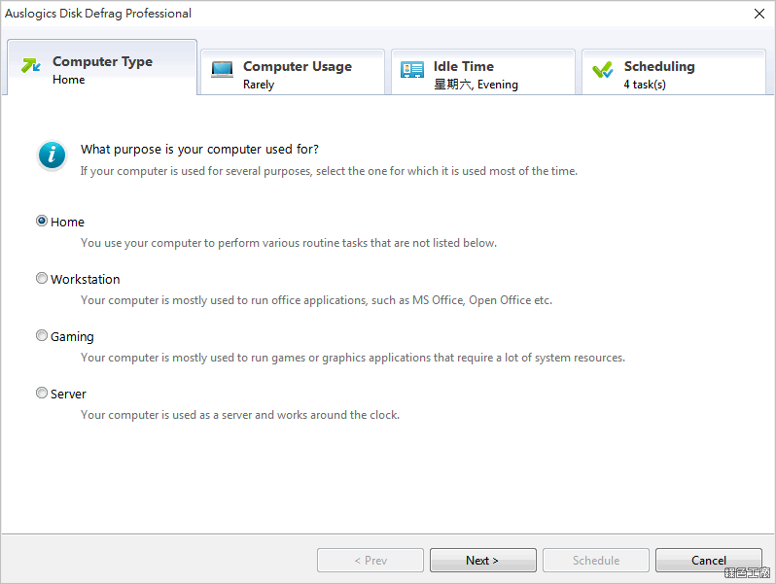Go to the Scheduling tab
Screen dimensions: 776x584
click(x=674, y=72)
